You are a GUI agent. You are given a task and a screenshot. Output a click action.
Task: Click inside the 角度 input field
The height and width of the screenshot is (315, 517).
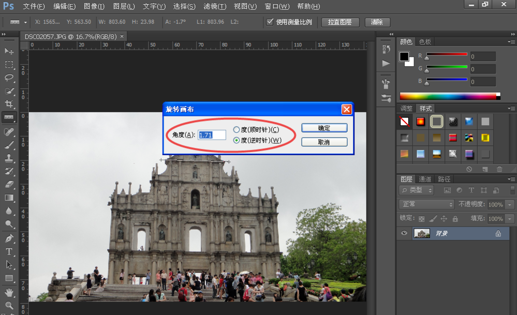click(212, 134)
